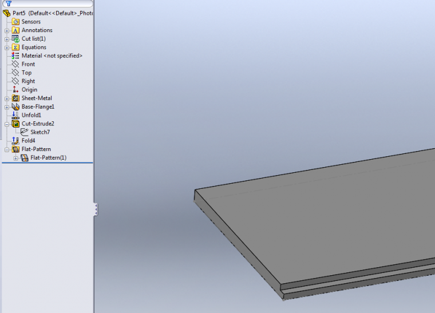Screen dimensions: 435x313
Task: Click the Base-Flange1 feature icon
Action: coord(15,107)
